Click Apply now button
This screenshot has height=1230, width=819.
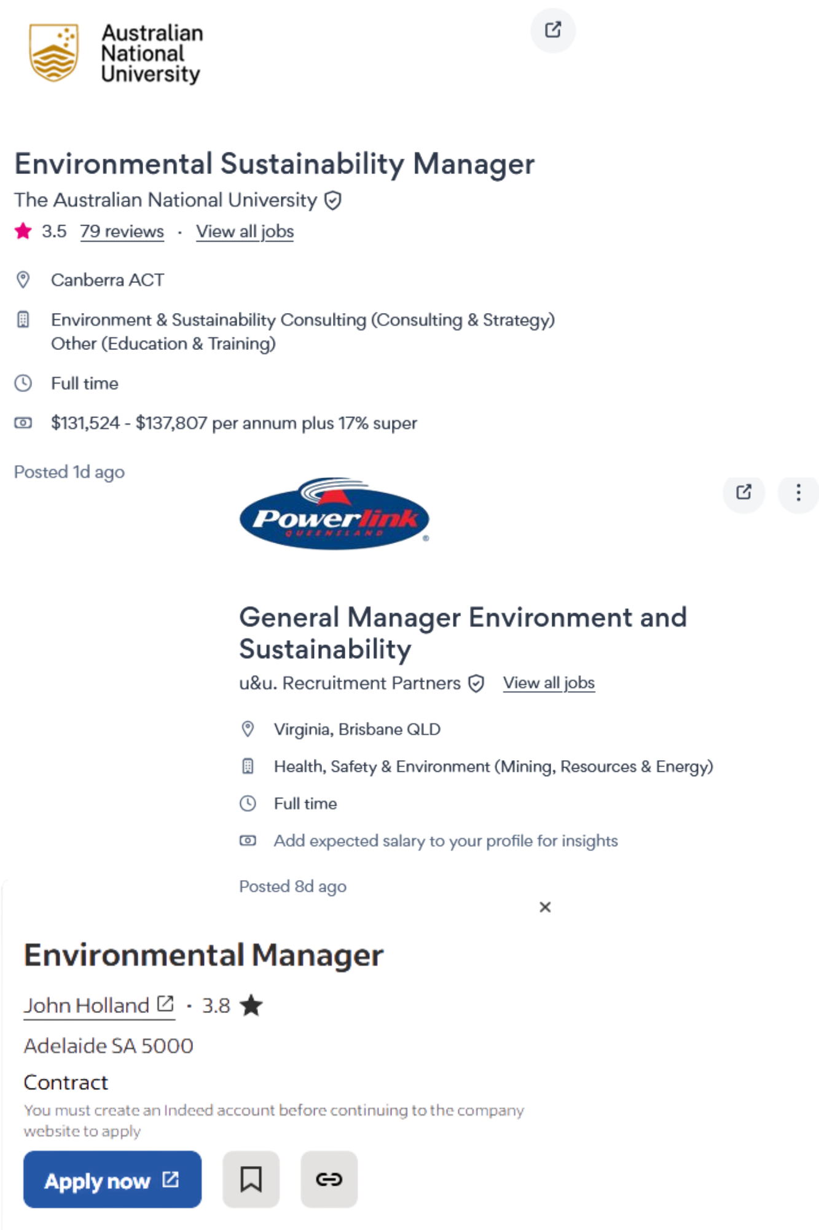(112, 1180)
